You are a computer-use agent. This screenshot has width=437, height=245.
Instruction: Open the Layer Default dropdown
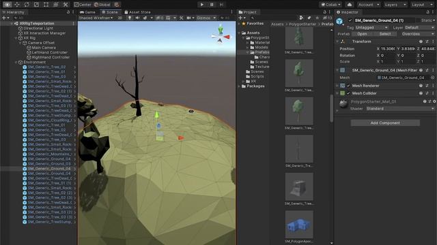(419, 27)
